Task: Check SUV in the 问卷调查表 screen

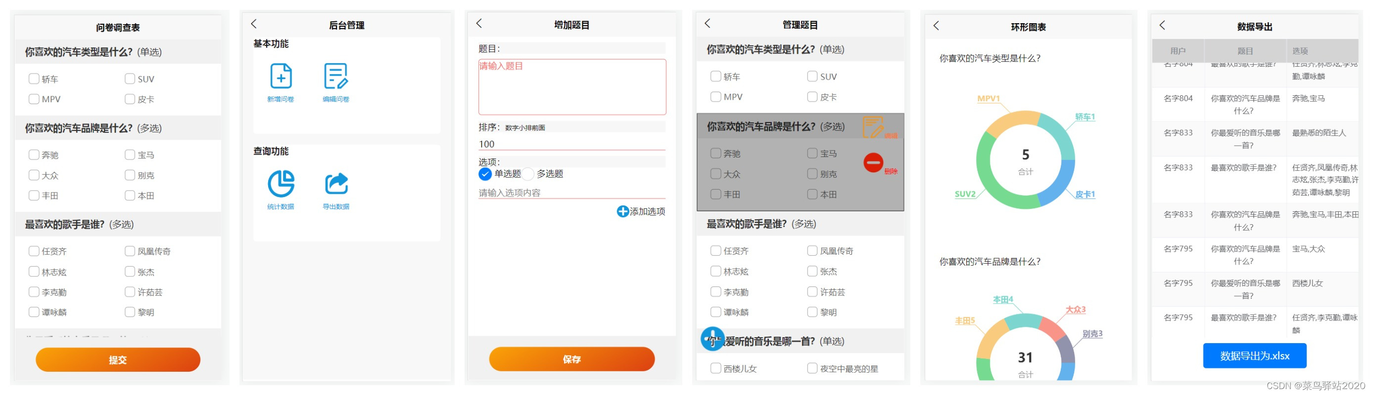Action: [130, 79]
